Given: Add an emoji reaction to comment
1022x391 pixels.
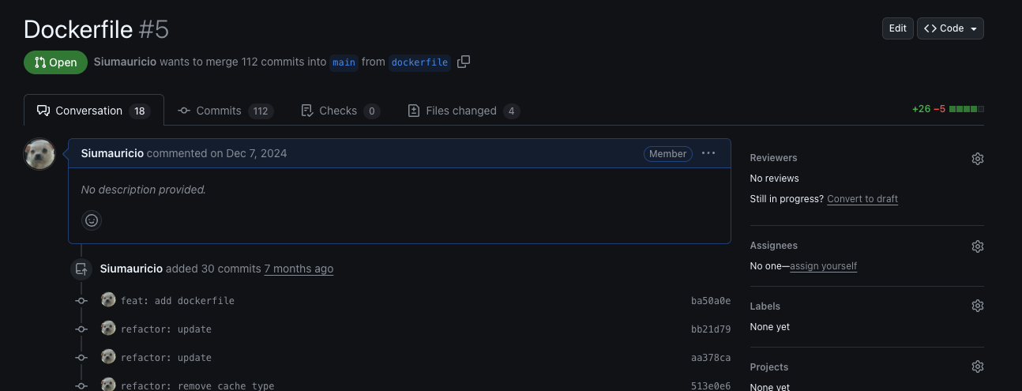Looking at the screenshot, I should tap(92, 220).
